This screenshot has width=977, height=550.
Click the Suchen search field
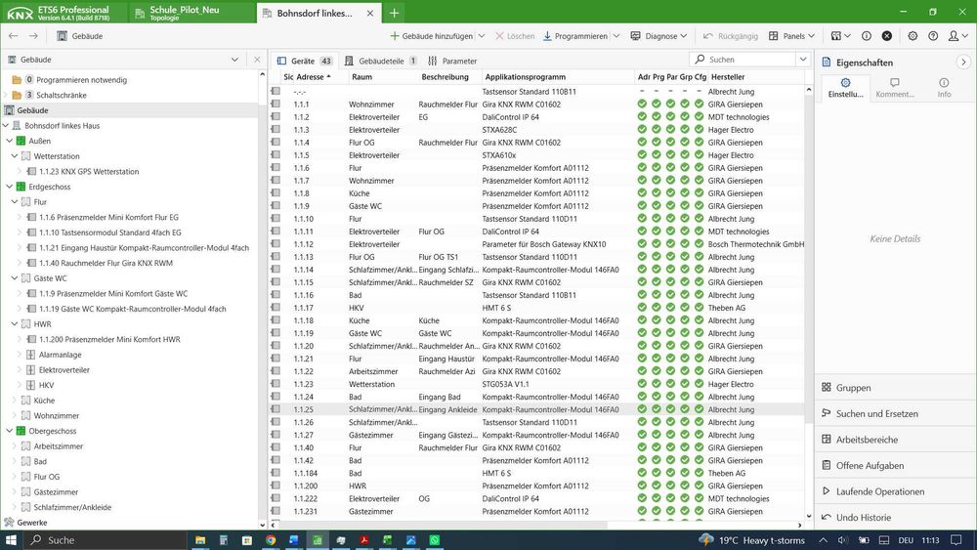pos(743,60)
